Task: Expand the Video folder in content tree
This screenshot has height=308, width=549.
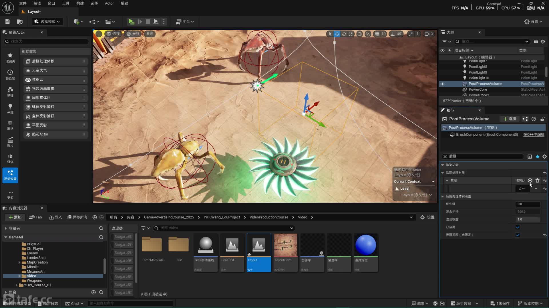Action: 19,276
